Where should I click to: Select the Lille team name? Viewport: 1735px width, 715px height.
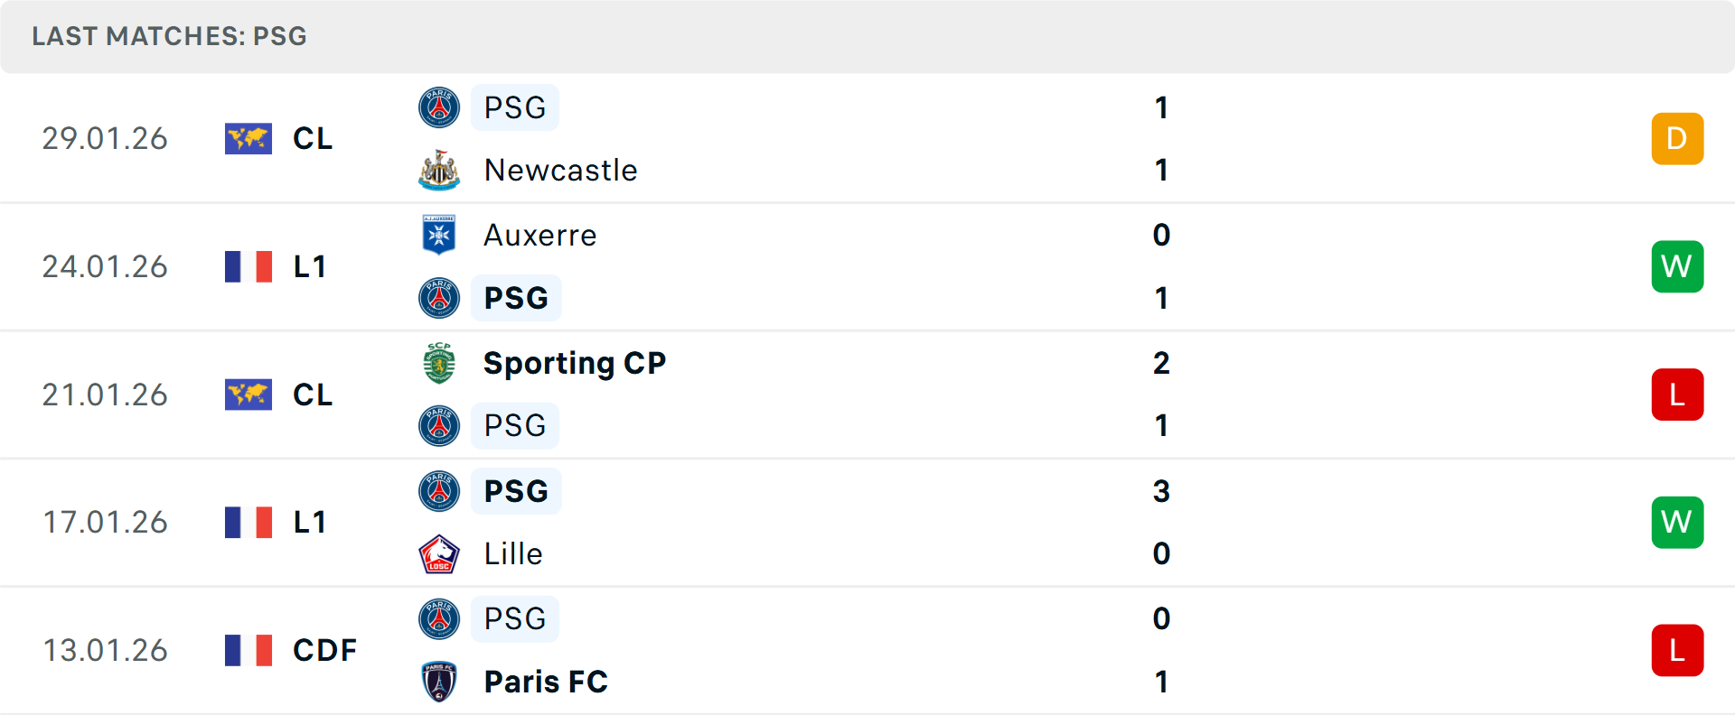click(x=513, y=553)
